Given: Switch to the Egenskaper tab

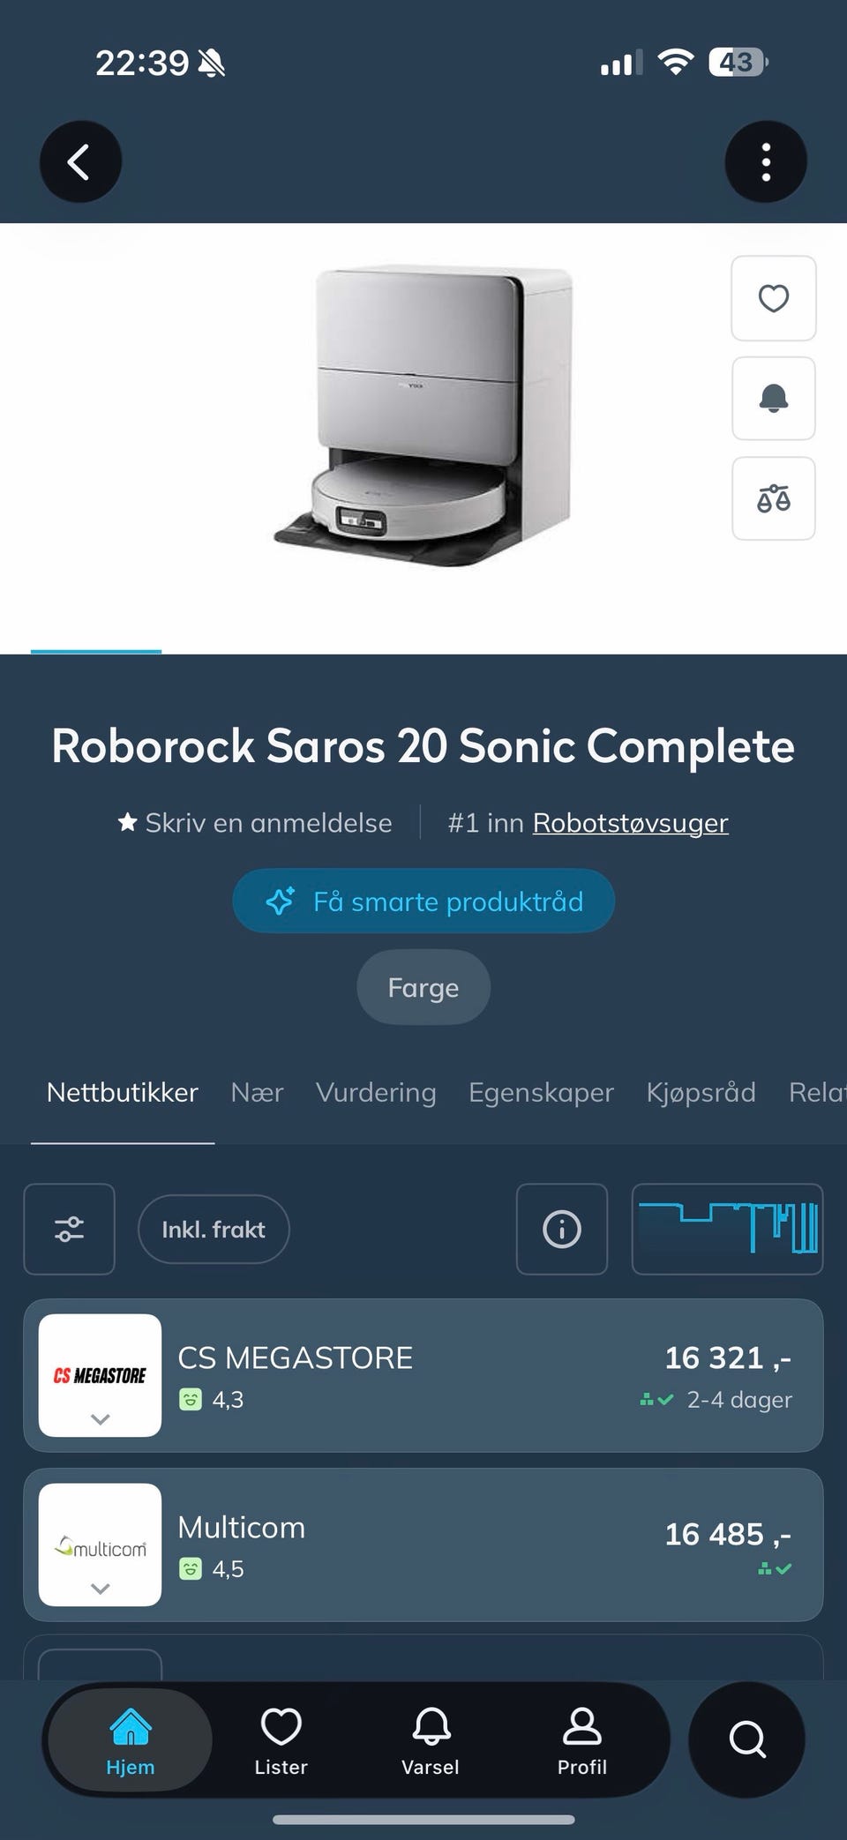Looking at the screenshot, I should [541, 1092].
